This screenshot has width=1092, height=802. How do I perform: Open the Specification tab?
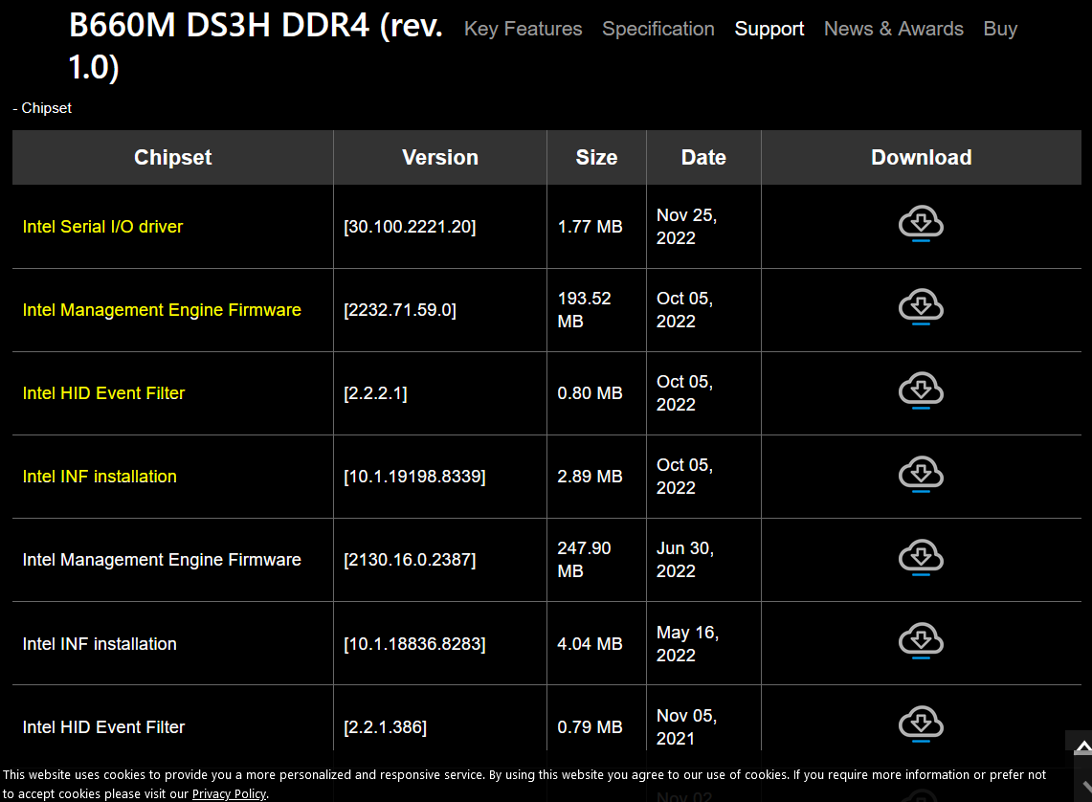tap(658, 29)
